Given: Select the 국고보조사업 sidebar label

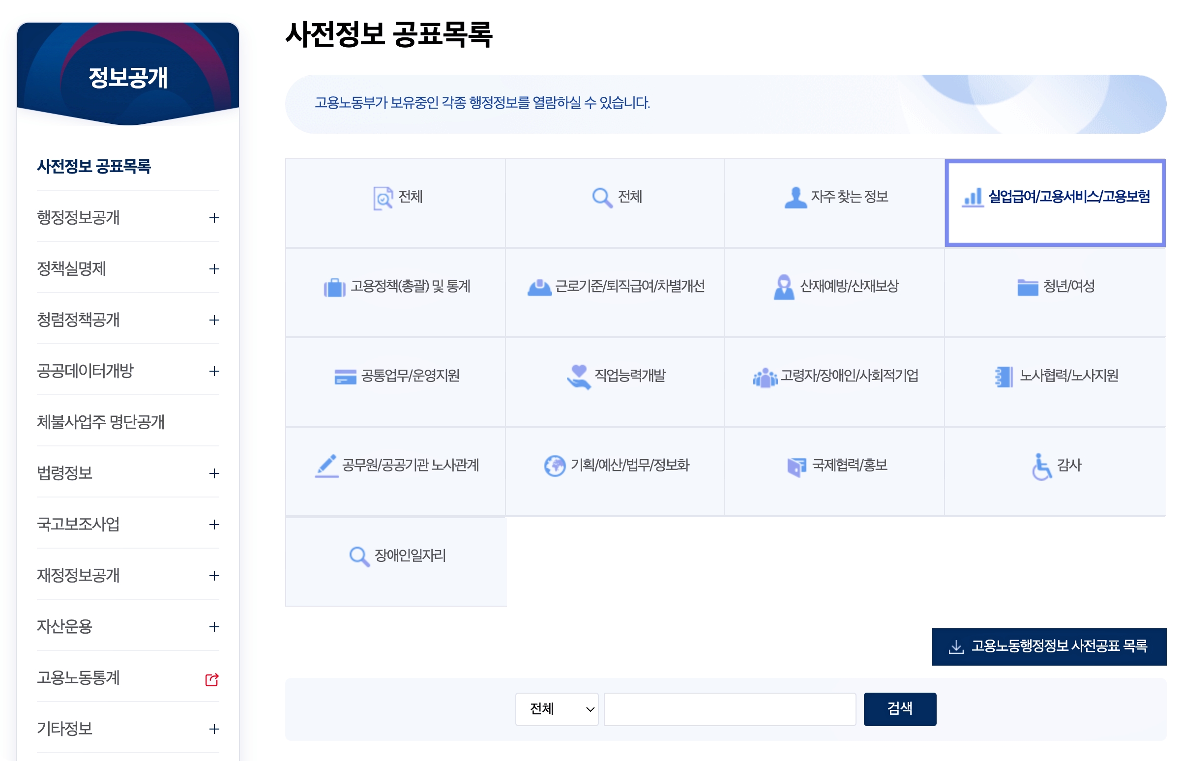Looking at the screenshot, I should (x=78, y=525).
